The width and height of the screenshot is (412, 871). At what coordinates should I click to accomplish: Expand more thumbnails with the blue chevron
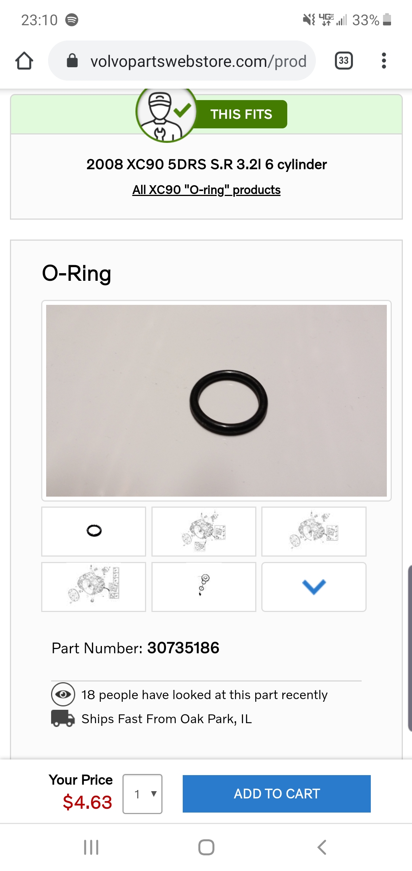[x=314, y=587]
